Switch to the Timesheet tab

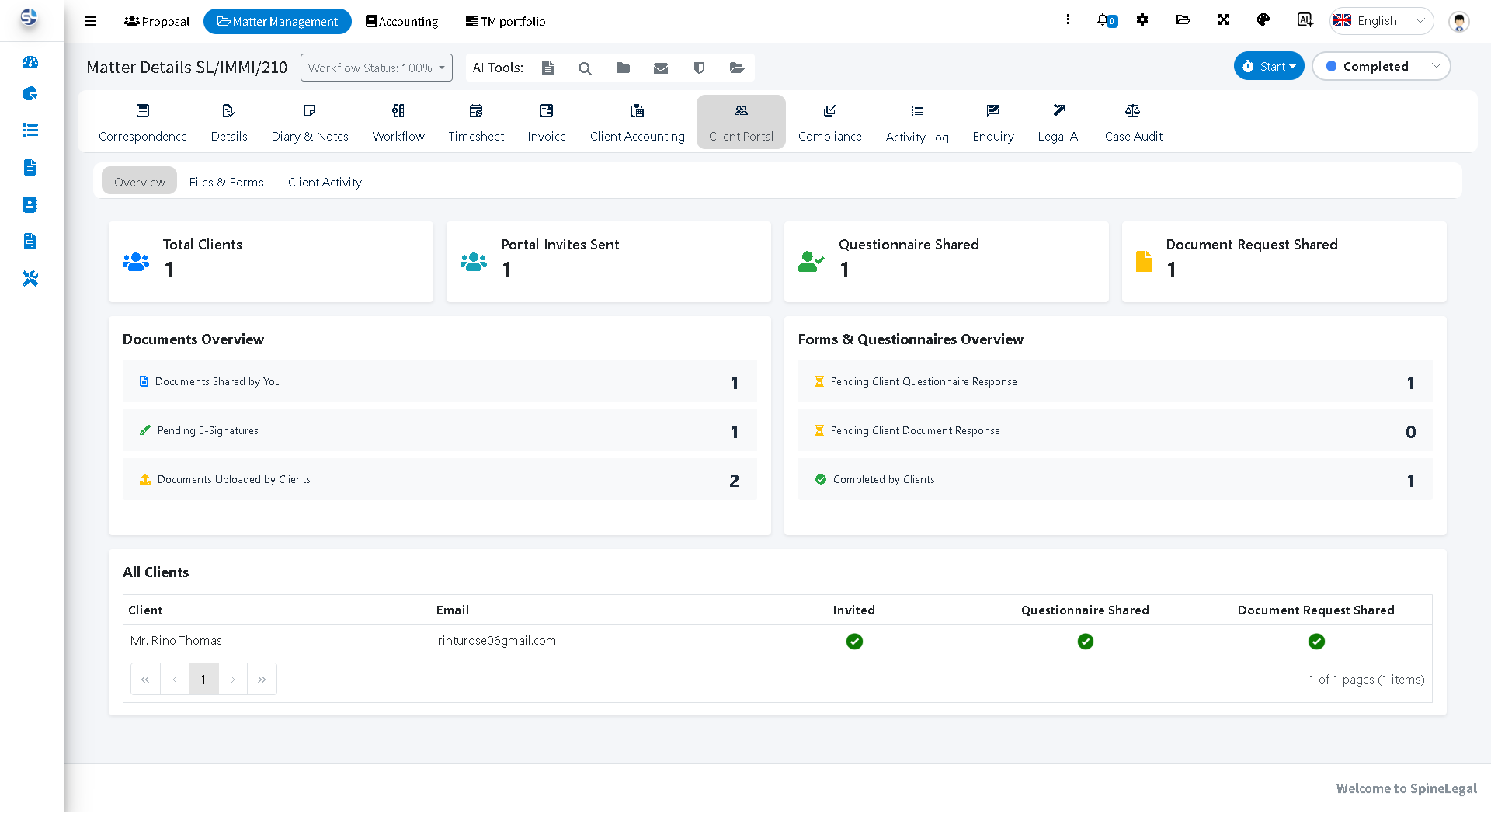(476, 123)
